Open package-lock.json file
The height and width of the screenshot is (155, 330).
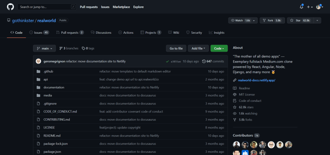[x=55, y=144]
